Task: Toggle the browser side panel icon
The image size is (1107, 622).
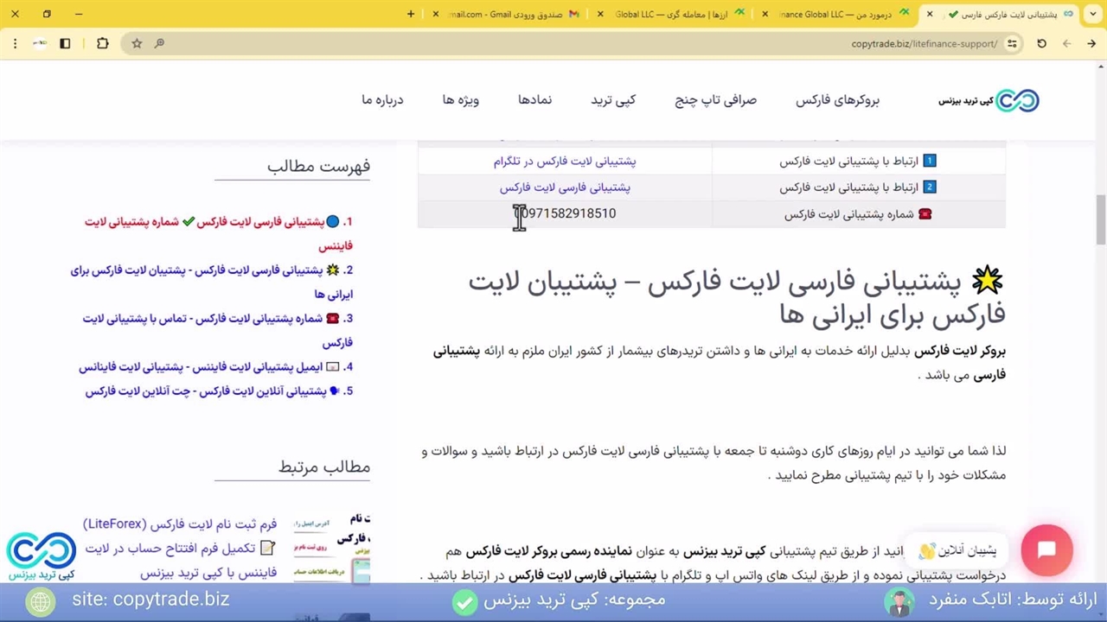Action: click(x=65, y=43)
